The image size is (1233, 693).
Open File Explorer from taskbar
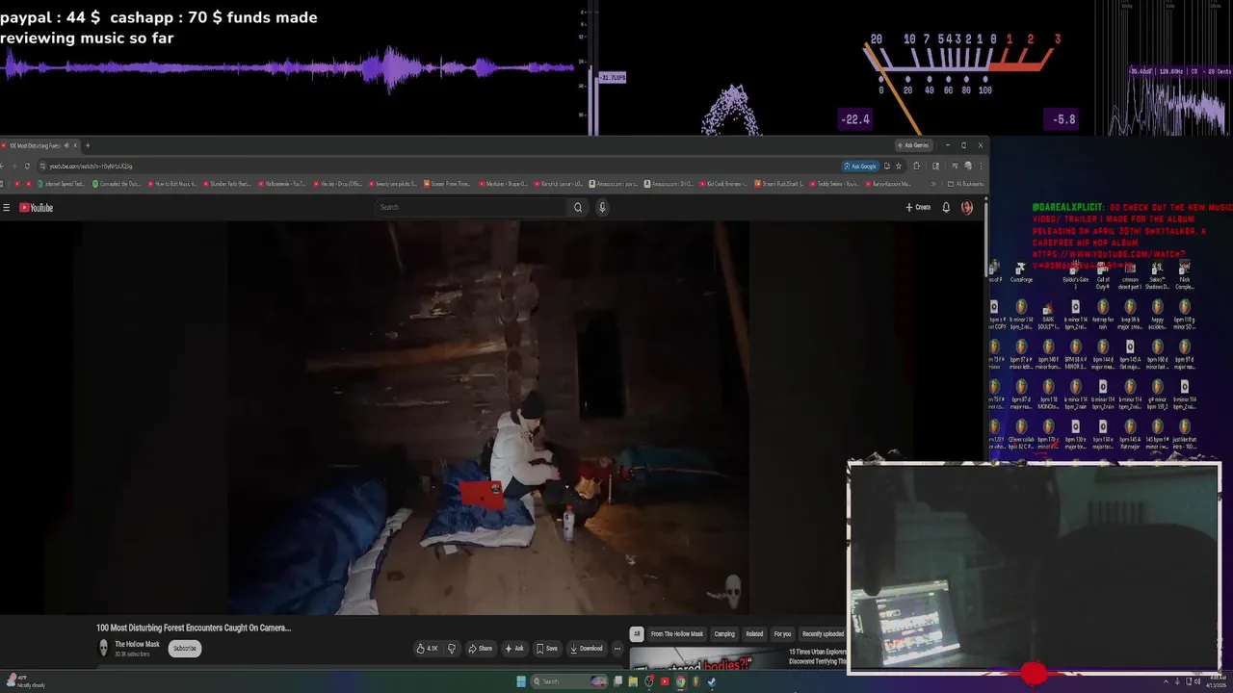coord(633,681)
